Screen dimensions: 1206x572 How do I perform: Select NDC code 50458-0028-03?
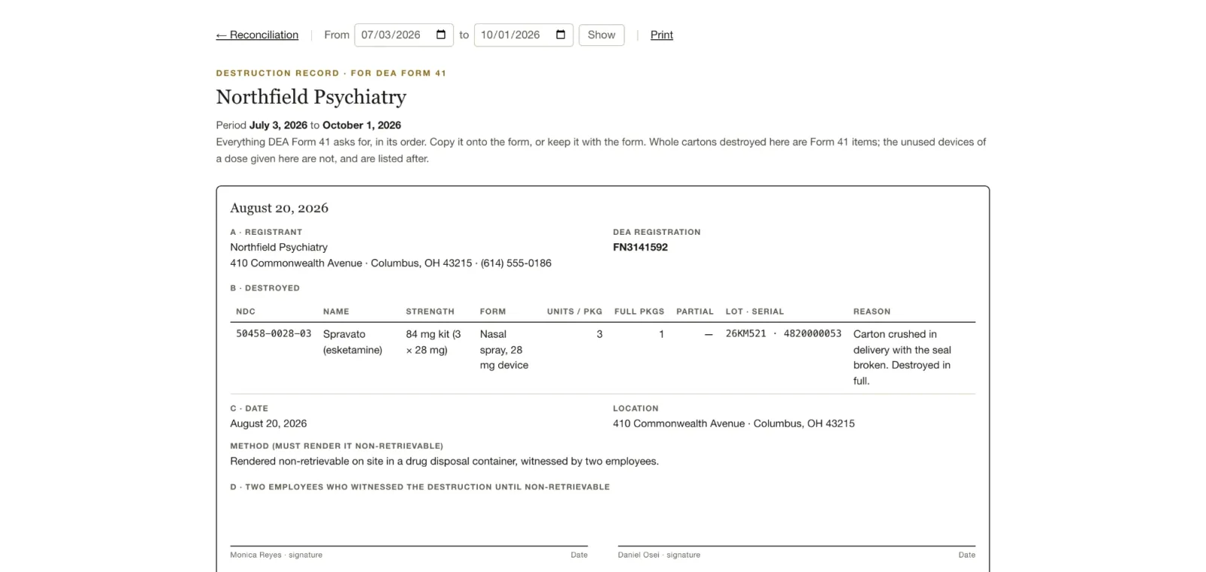(x=274, y=333)
